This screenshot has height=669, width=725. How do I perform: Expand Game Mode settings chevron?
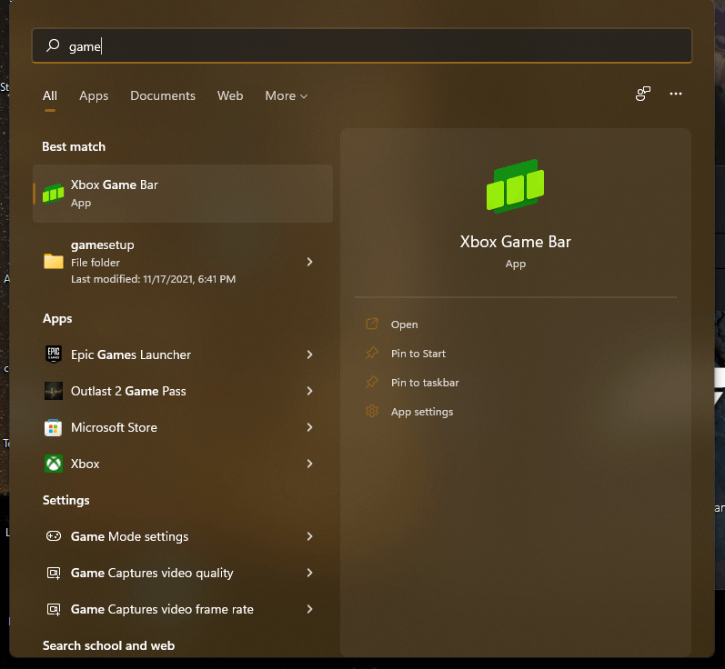[310, 536]
